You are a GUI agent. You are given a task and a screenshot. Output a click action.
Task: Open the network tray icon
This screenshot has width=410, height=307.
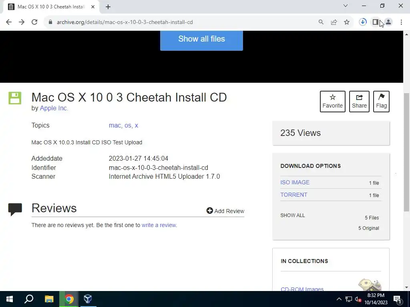(349, 299)
